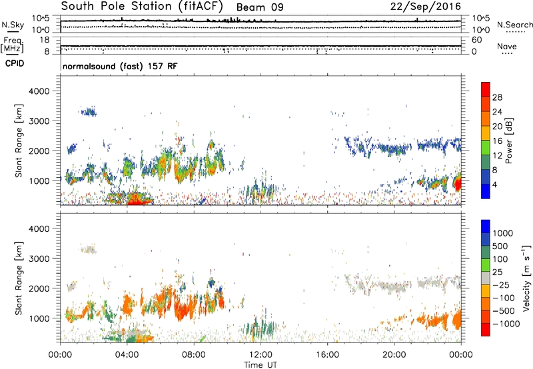The height and width of the screenshot is (369, 533).
Task: Click the red echo at 24:00 edge in Power panel
Action: pos(458,183)
